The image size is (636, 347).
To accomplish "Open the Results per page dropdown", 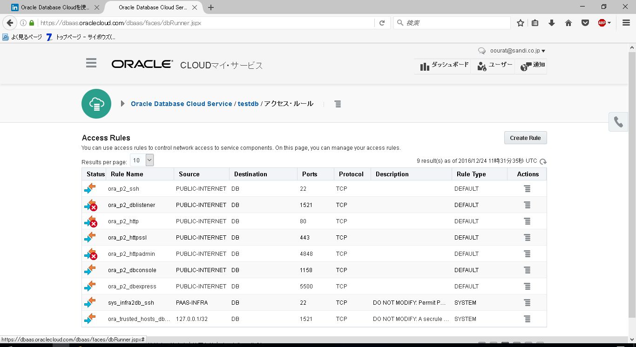I will 142,160.
